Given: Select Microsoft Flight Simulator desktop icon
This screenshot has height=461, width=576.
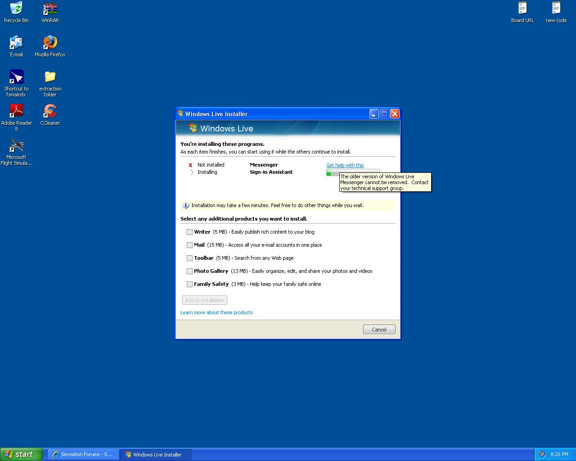Looking at the screenshot, I should pos(16,145).
